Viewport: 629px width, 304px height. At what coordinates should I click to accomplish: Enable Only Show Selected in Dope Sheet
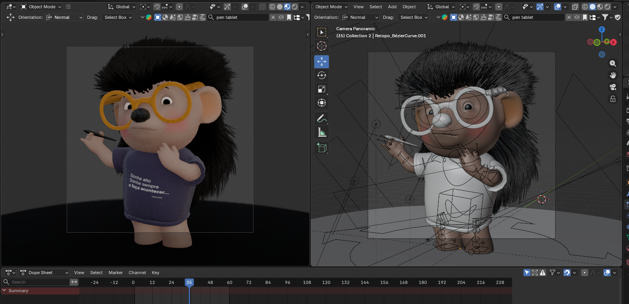coord(527,273)
